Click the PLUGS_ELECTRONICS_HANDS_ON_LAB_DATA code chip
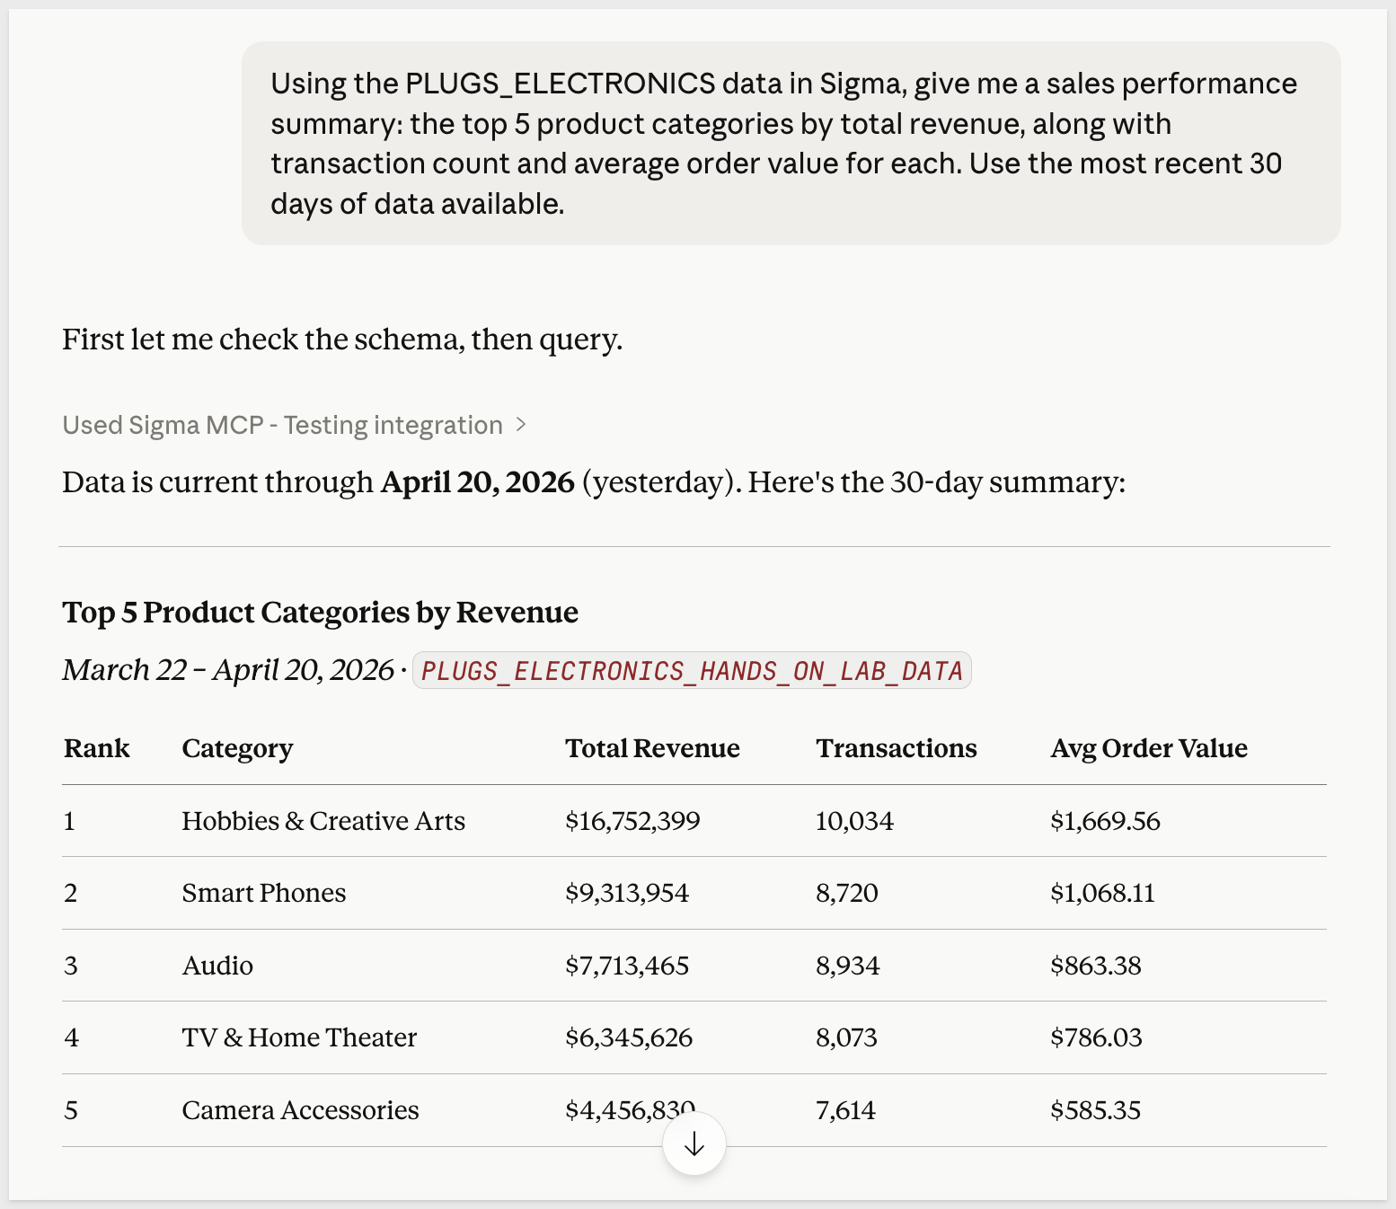Image resolution: width=1396 pixels, height=1209 pixels. pos(692,671)
